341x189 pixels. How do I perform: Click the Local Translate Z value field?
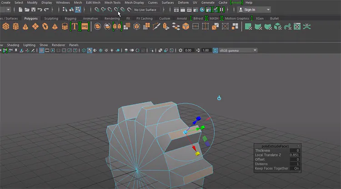[x=295, y=155]
